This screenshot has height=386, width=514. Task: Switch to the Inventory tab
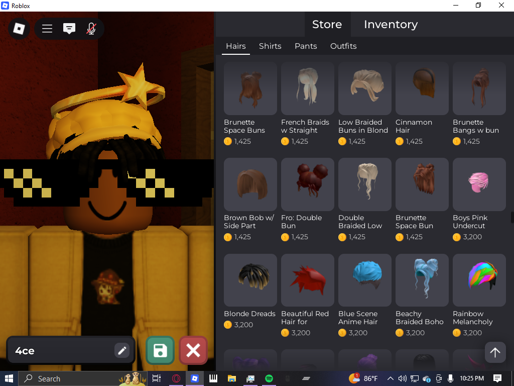(391, 24)
